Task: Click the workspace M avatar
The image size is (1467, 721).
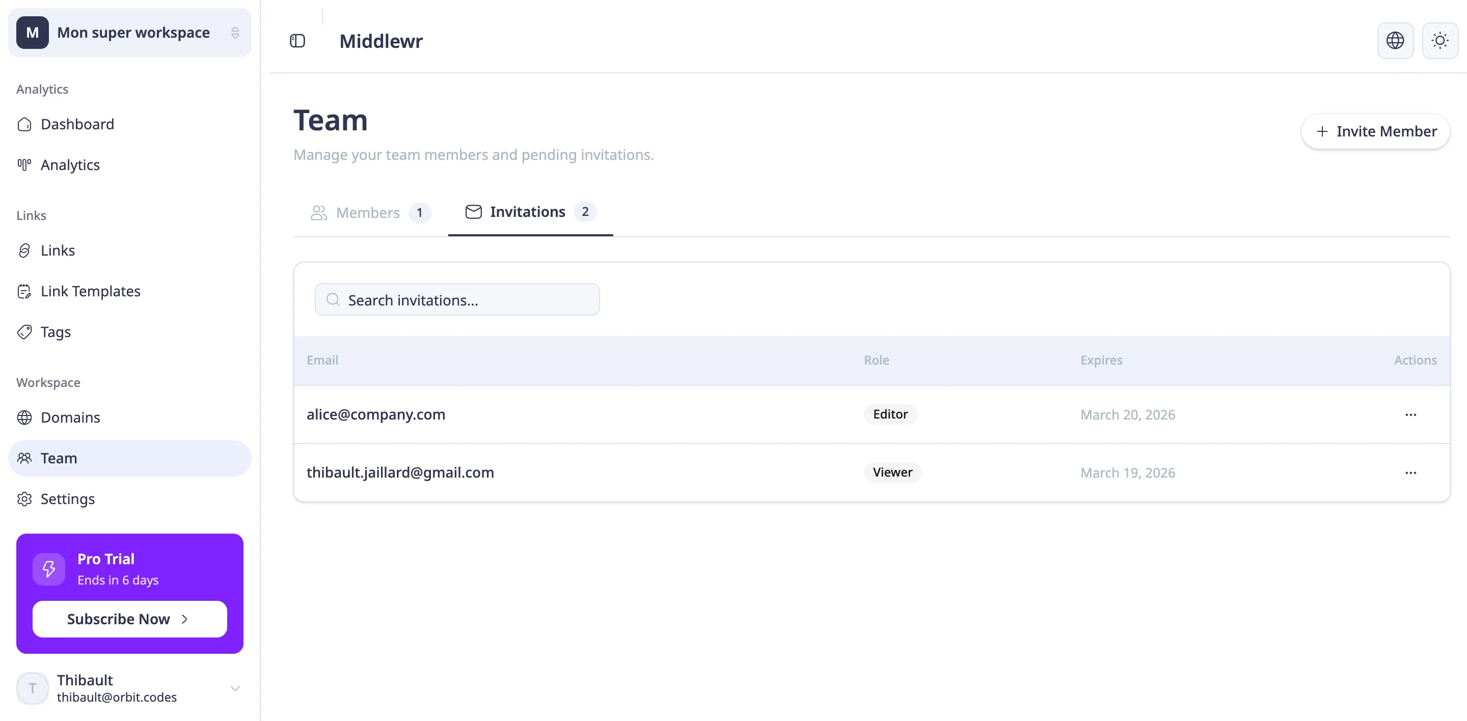Action: point(33,33)
